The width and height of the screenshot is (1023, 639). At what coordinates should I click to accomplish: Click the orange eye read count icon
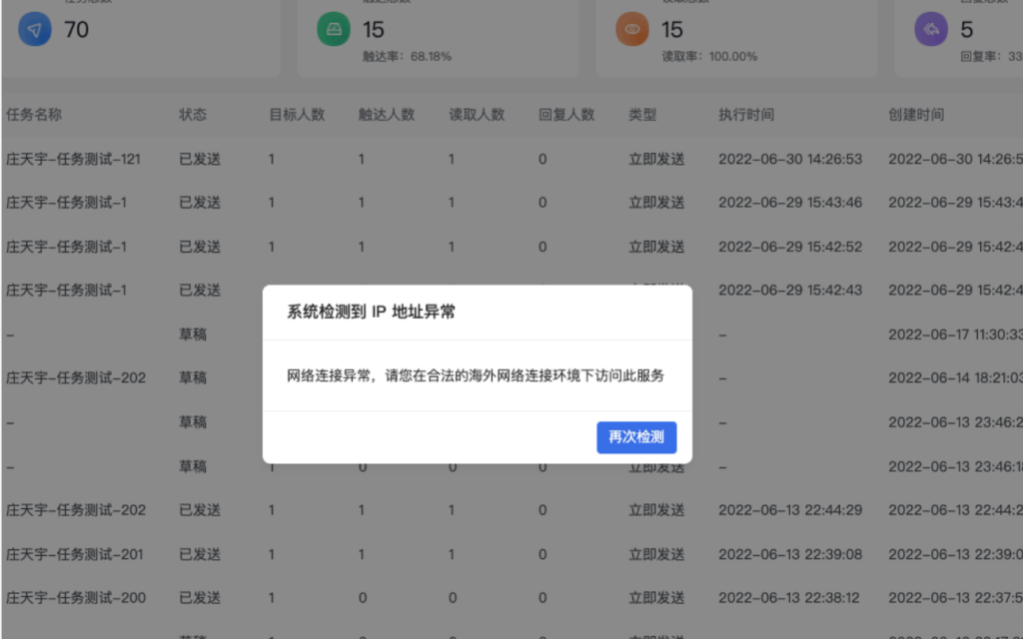click(632, 30)
